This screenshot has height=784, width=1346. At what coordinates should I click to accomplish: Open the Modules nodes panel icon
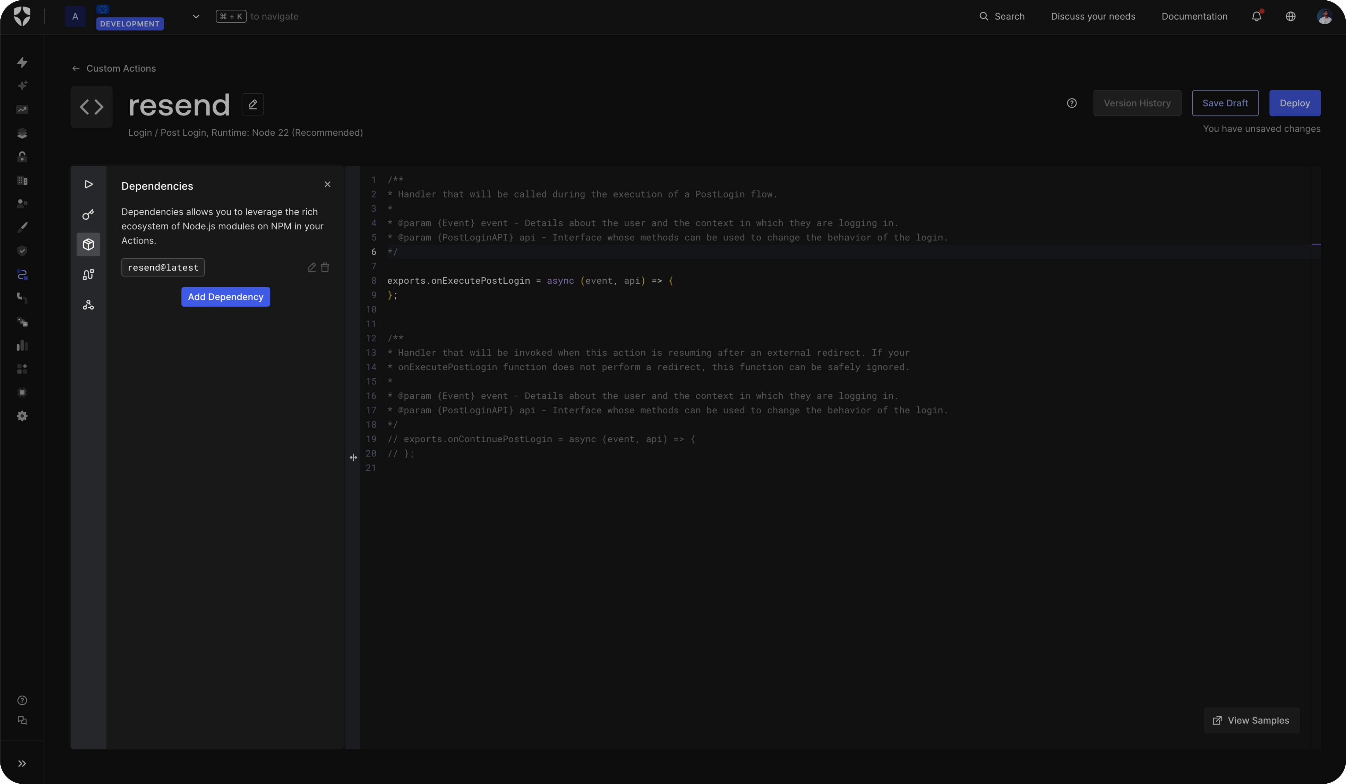[88, 305]
